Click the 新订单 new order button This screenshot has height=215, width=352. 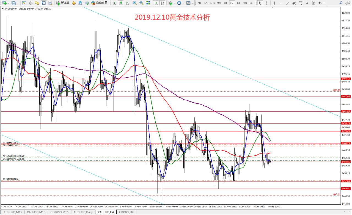tap(63, 3)
